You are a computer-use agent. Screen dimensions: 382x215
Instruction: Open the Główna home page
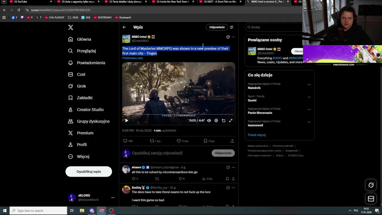[79, 39]
